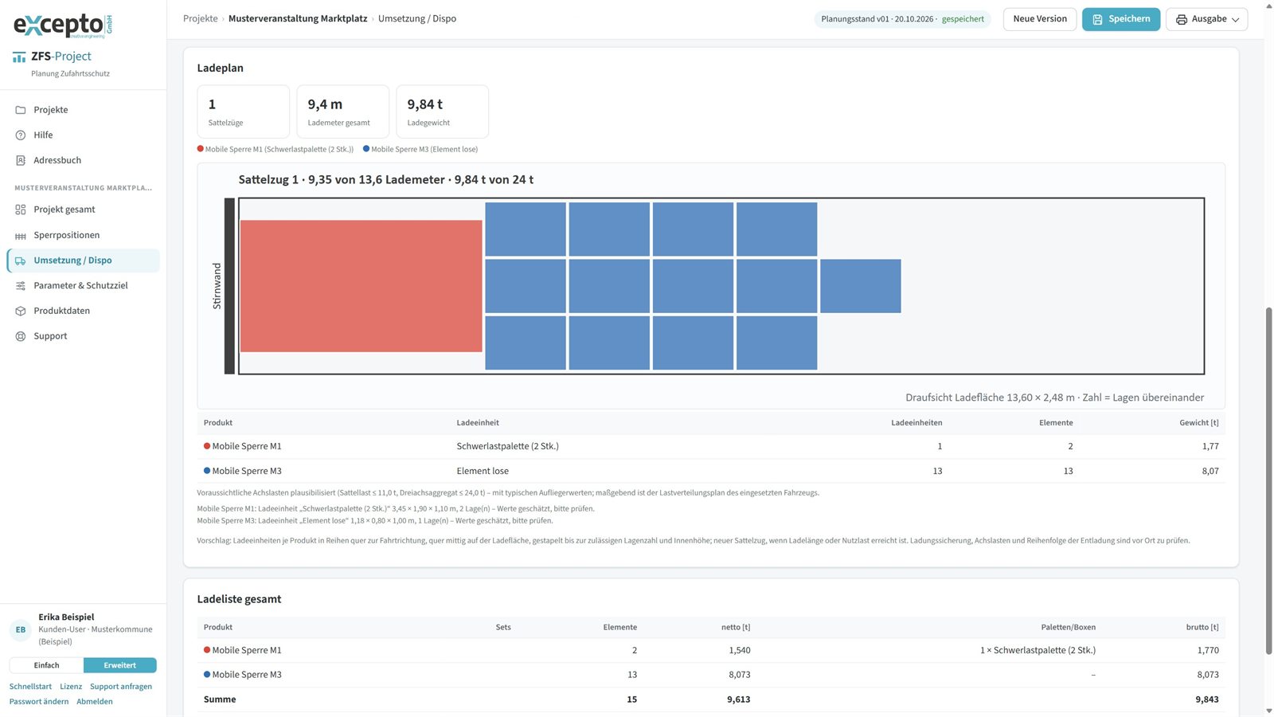1274x717 pixels.
Task: Click the folder icon beside Projekte
Action: click(x=21, y=110)
